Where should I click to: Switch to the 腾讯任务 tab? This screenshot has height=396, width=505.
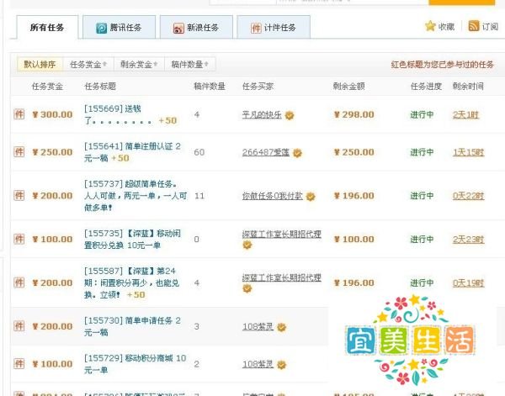pyautogui.click(x=119, y=28)
